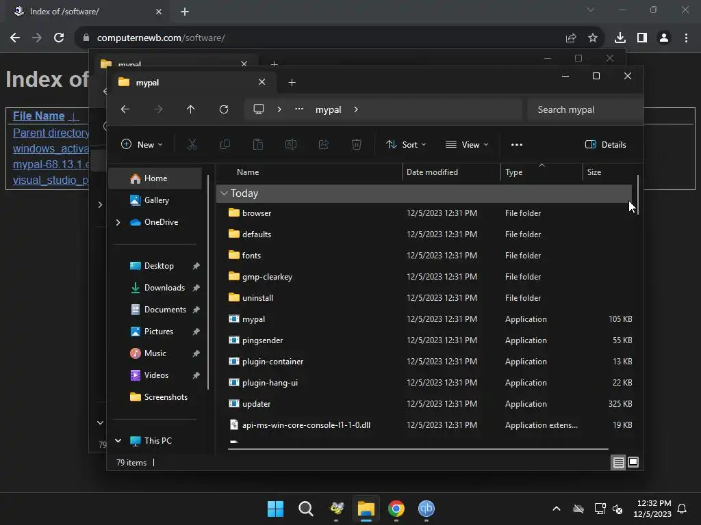This screenshot has width=701, height=525.
Task: Select the Index of /software/ Chrome tab
Action: 88,12
